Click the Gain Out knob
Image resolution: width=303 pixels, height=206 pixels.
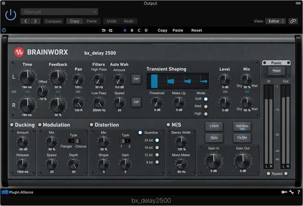point(243,161)
